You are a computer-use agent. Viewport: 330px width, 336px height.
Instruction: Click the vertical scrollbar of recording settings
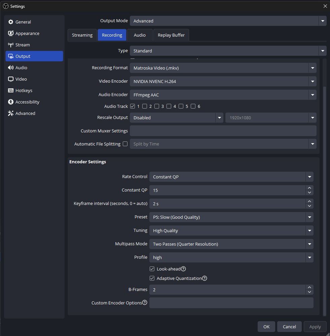click(x=325, y=201)
